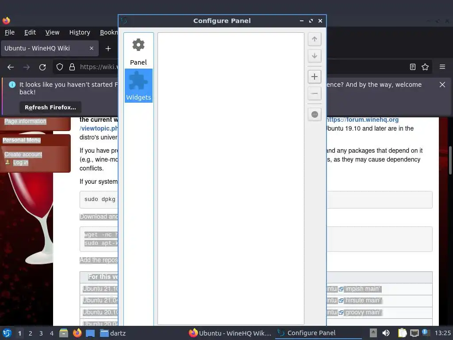453x340 pixels.
Task: Click the 13:25 clock in the panel
Action: pos(442,333)
